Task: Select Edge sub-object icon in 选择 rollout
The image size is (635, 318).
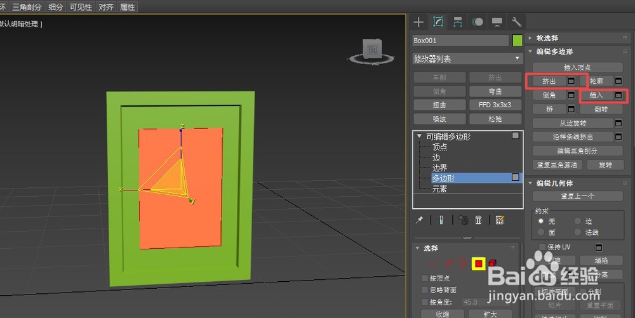Action: coord(449,264)
